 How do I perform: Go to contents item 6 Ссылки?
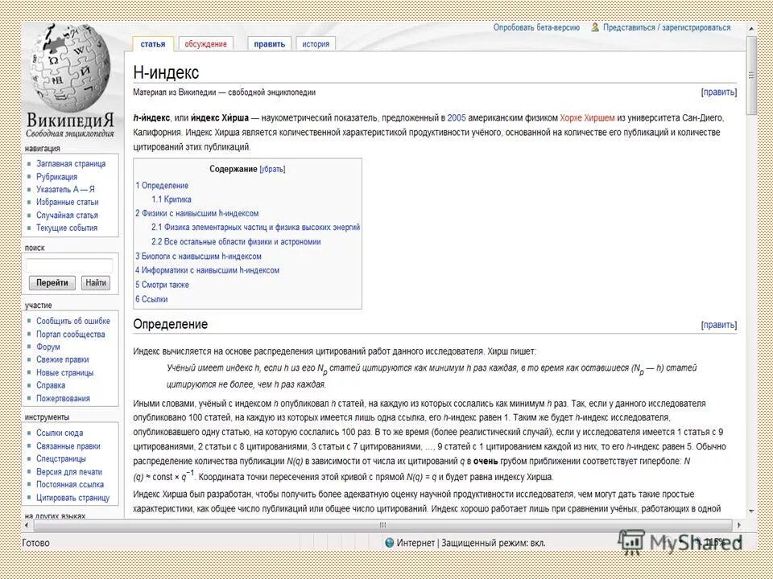pos(151,299)
